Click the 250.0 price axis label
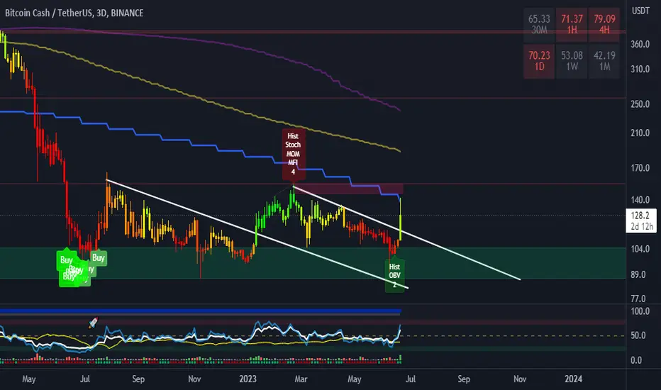The height and width of the screenshot is (390, 661). 640,104
